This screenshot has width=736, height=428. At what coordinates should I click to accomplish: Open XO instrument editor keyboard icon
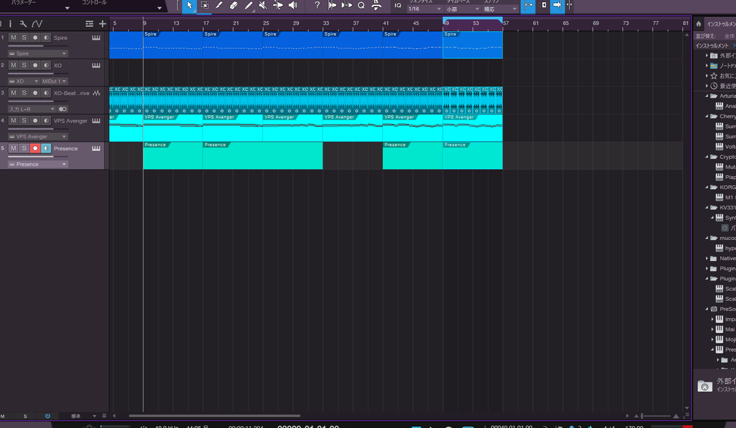(x=96, y=65)
